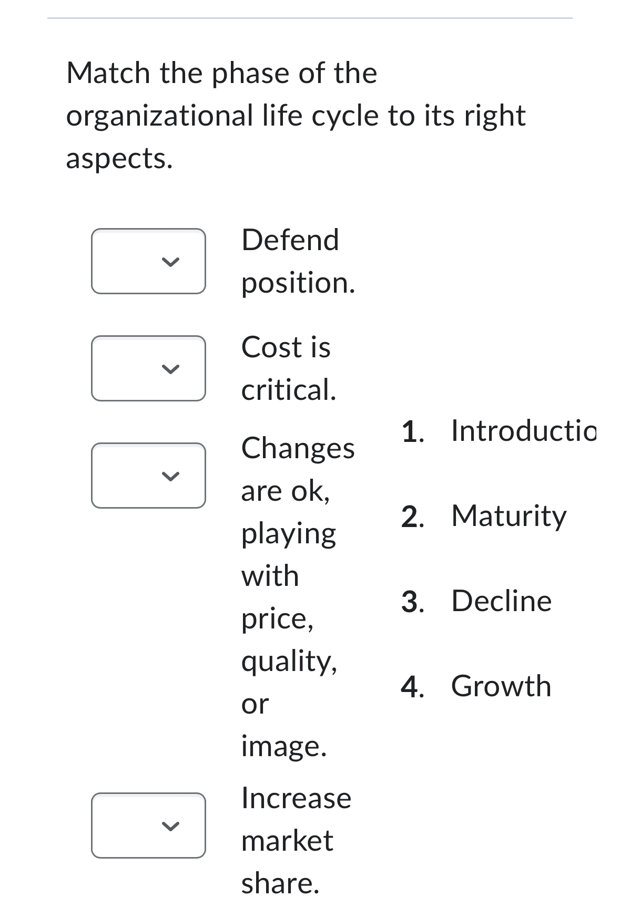620x908 pixels.
Task: Select the 'Maturity' answer option
Action: tap(508, 517)
